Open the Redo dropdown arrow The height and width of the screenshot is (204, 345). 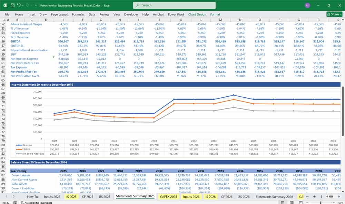31,5
